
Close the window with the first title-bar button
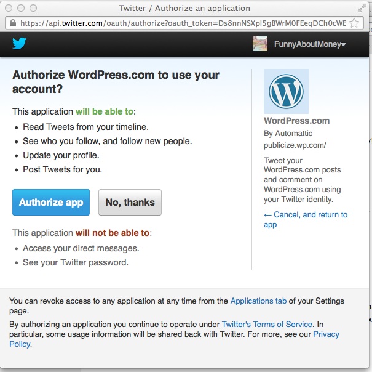[x=9, y=8]
